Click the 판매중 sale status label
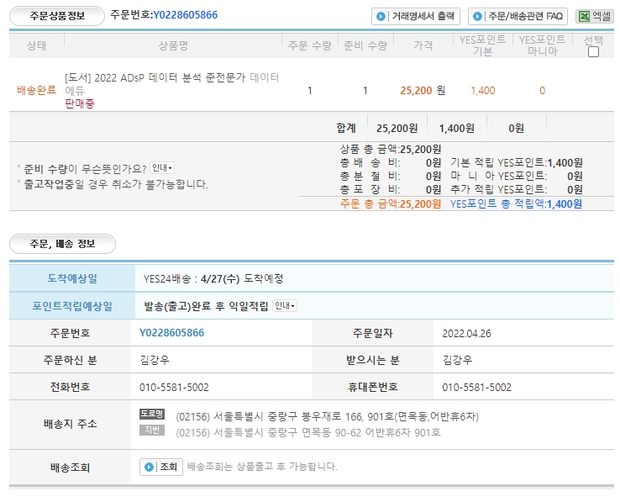The width and height of the screenshot is (620, 502). [80, 104]
